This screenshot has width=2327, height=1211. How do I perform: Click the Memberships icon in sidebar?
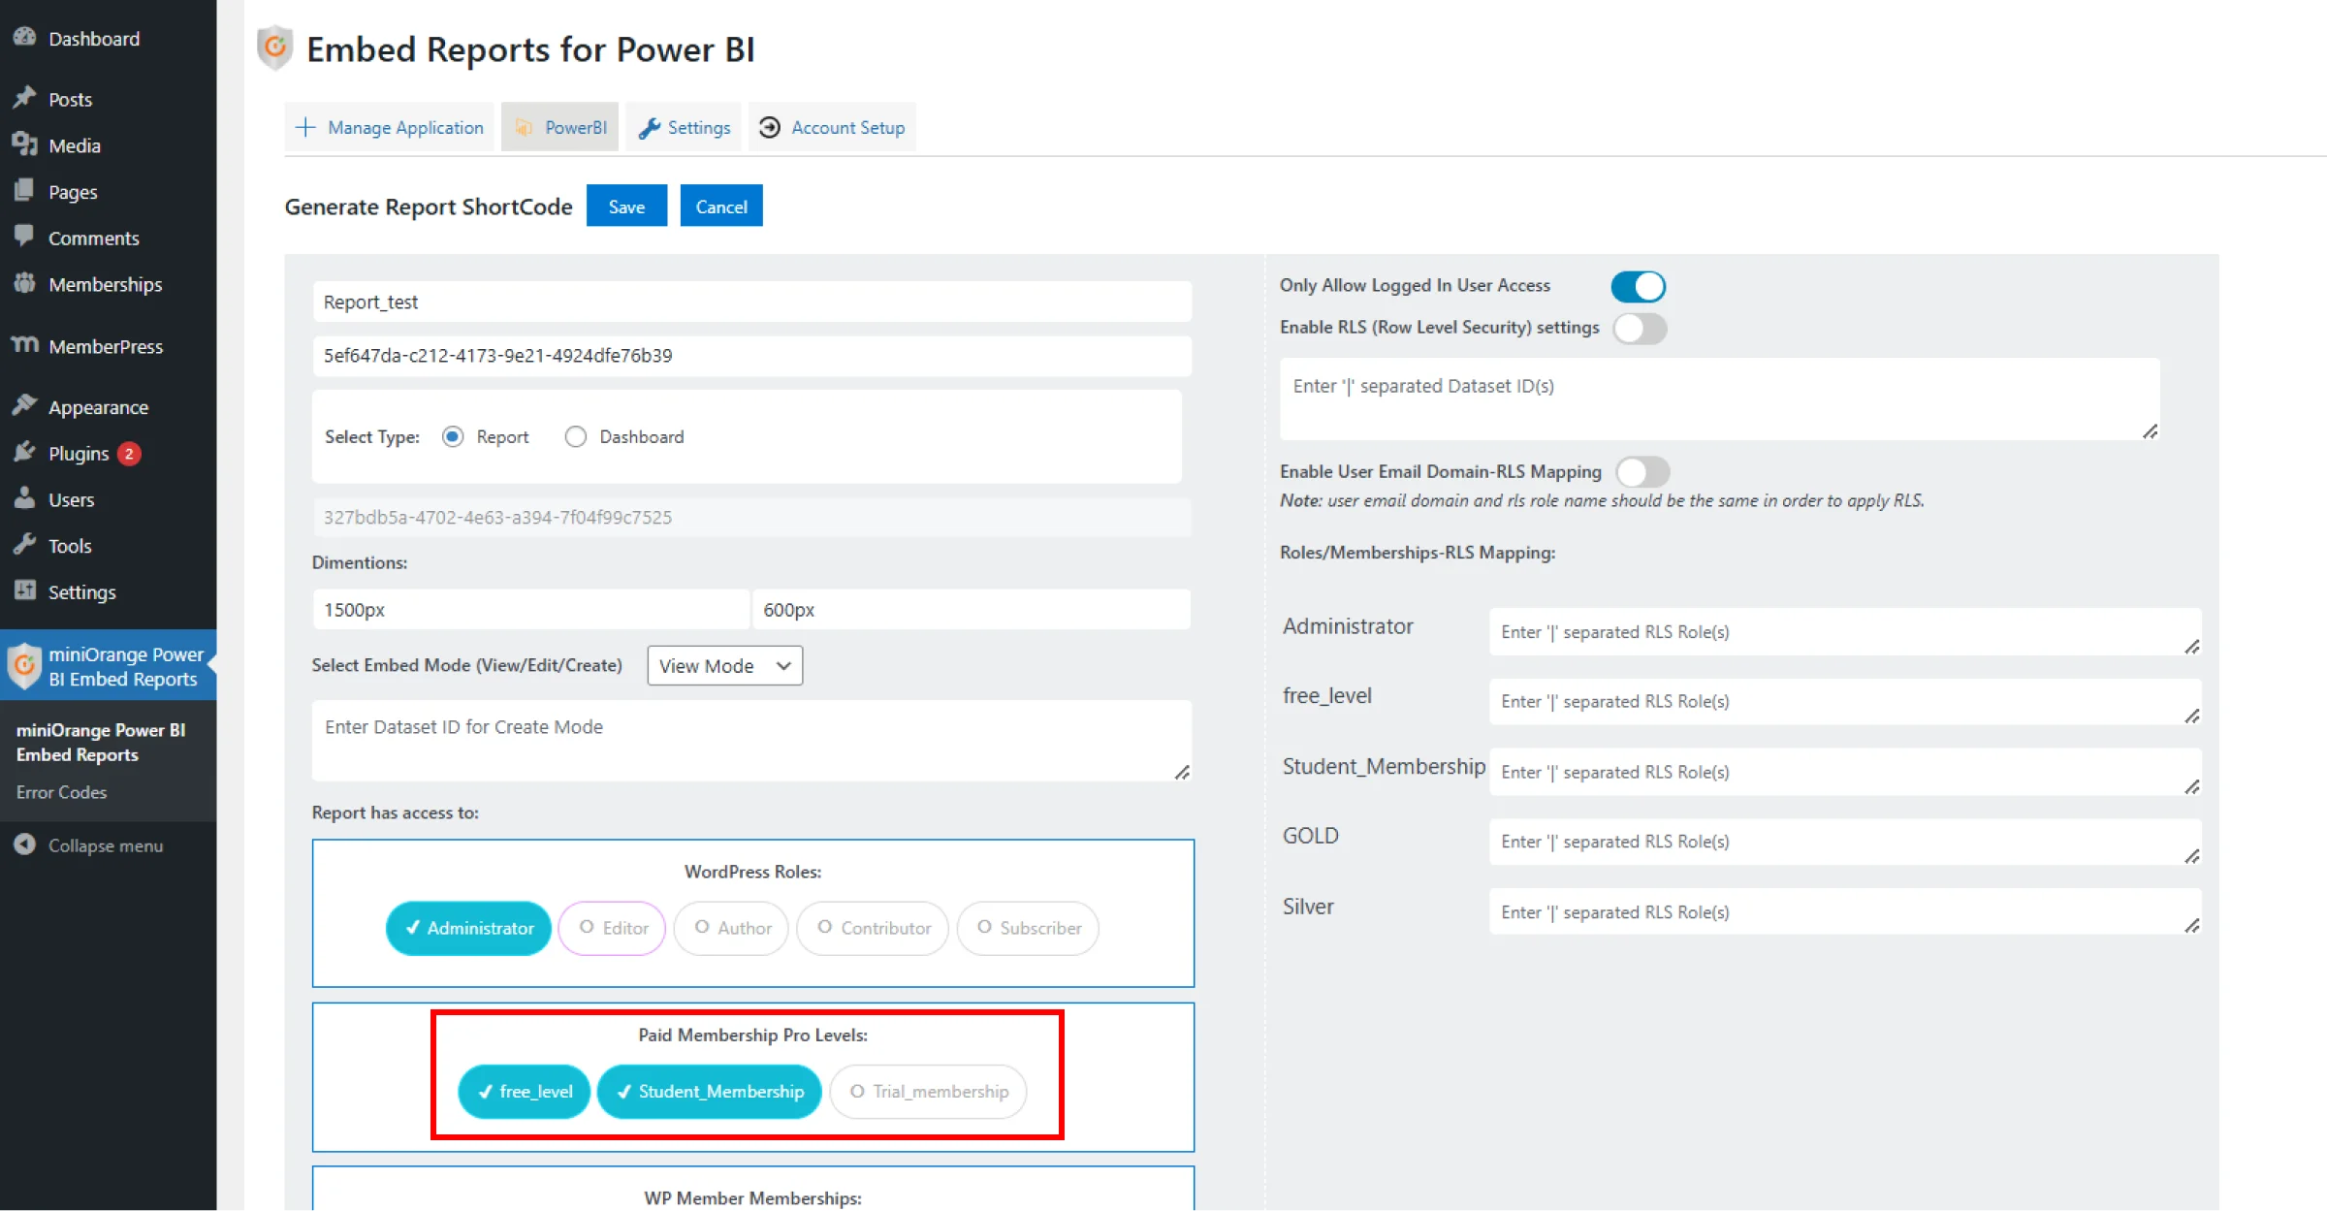click(x=25, y=283)
